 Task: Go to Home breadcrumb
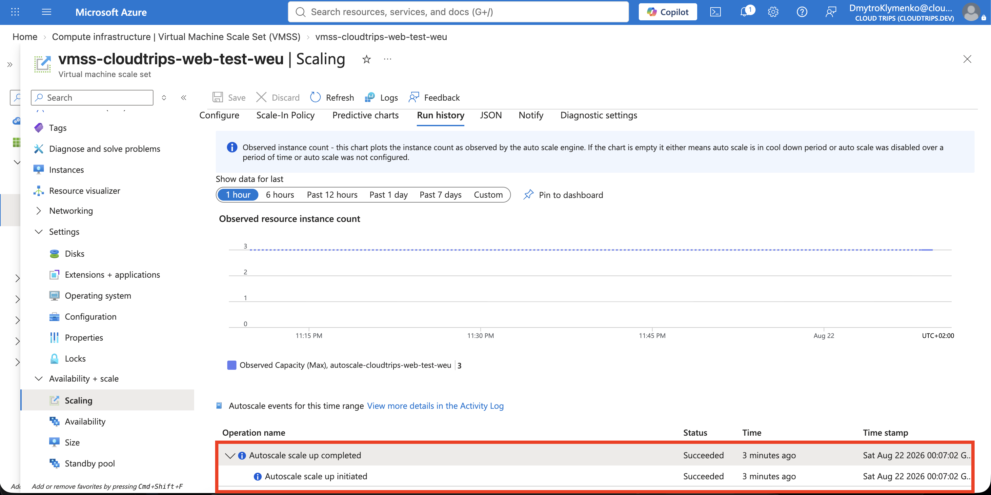25,37
